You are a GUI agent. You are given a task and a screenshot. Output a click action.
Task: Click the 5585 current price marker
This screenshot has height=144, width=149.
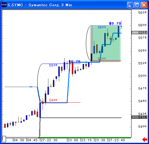(139, 32)
